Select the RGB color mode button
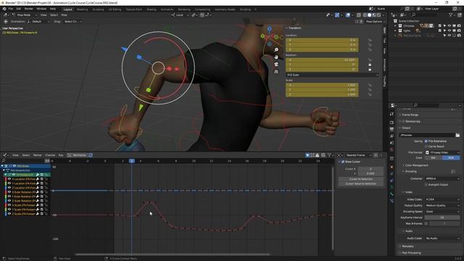This screenshot has height=261, width=464. [x=451, y=158]
